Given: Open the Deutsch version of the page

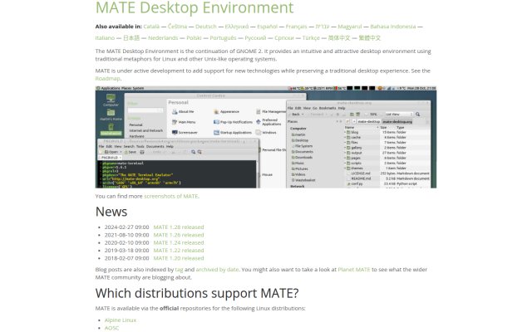Looking at the screenshot, I should [206, 27].
